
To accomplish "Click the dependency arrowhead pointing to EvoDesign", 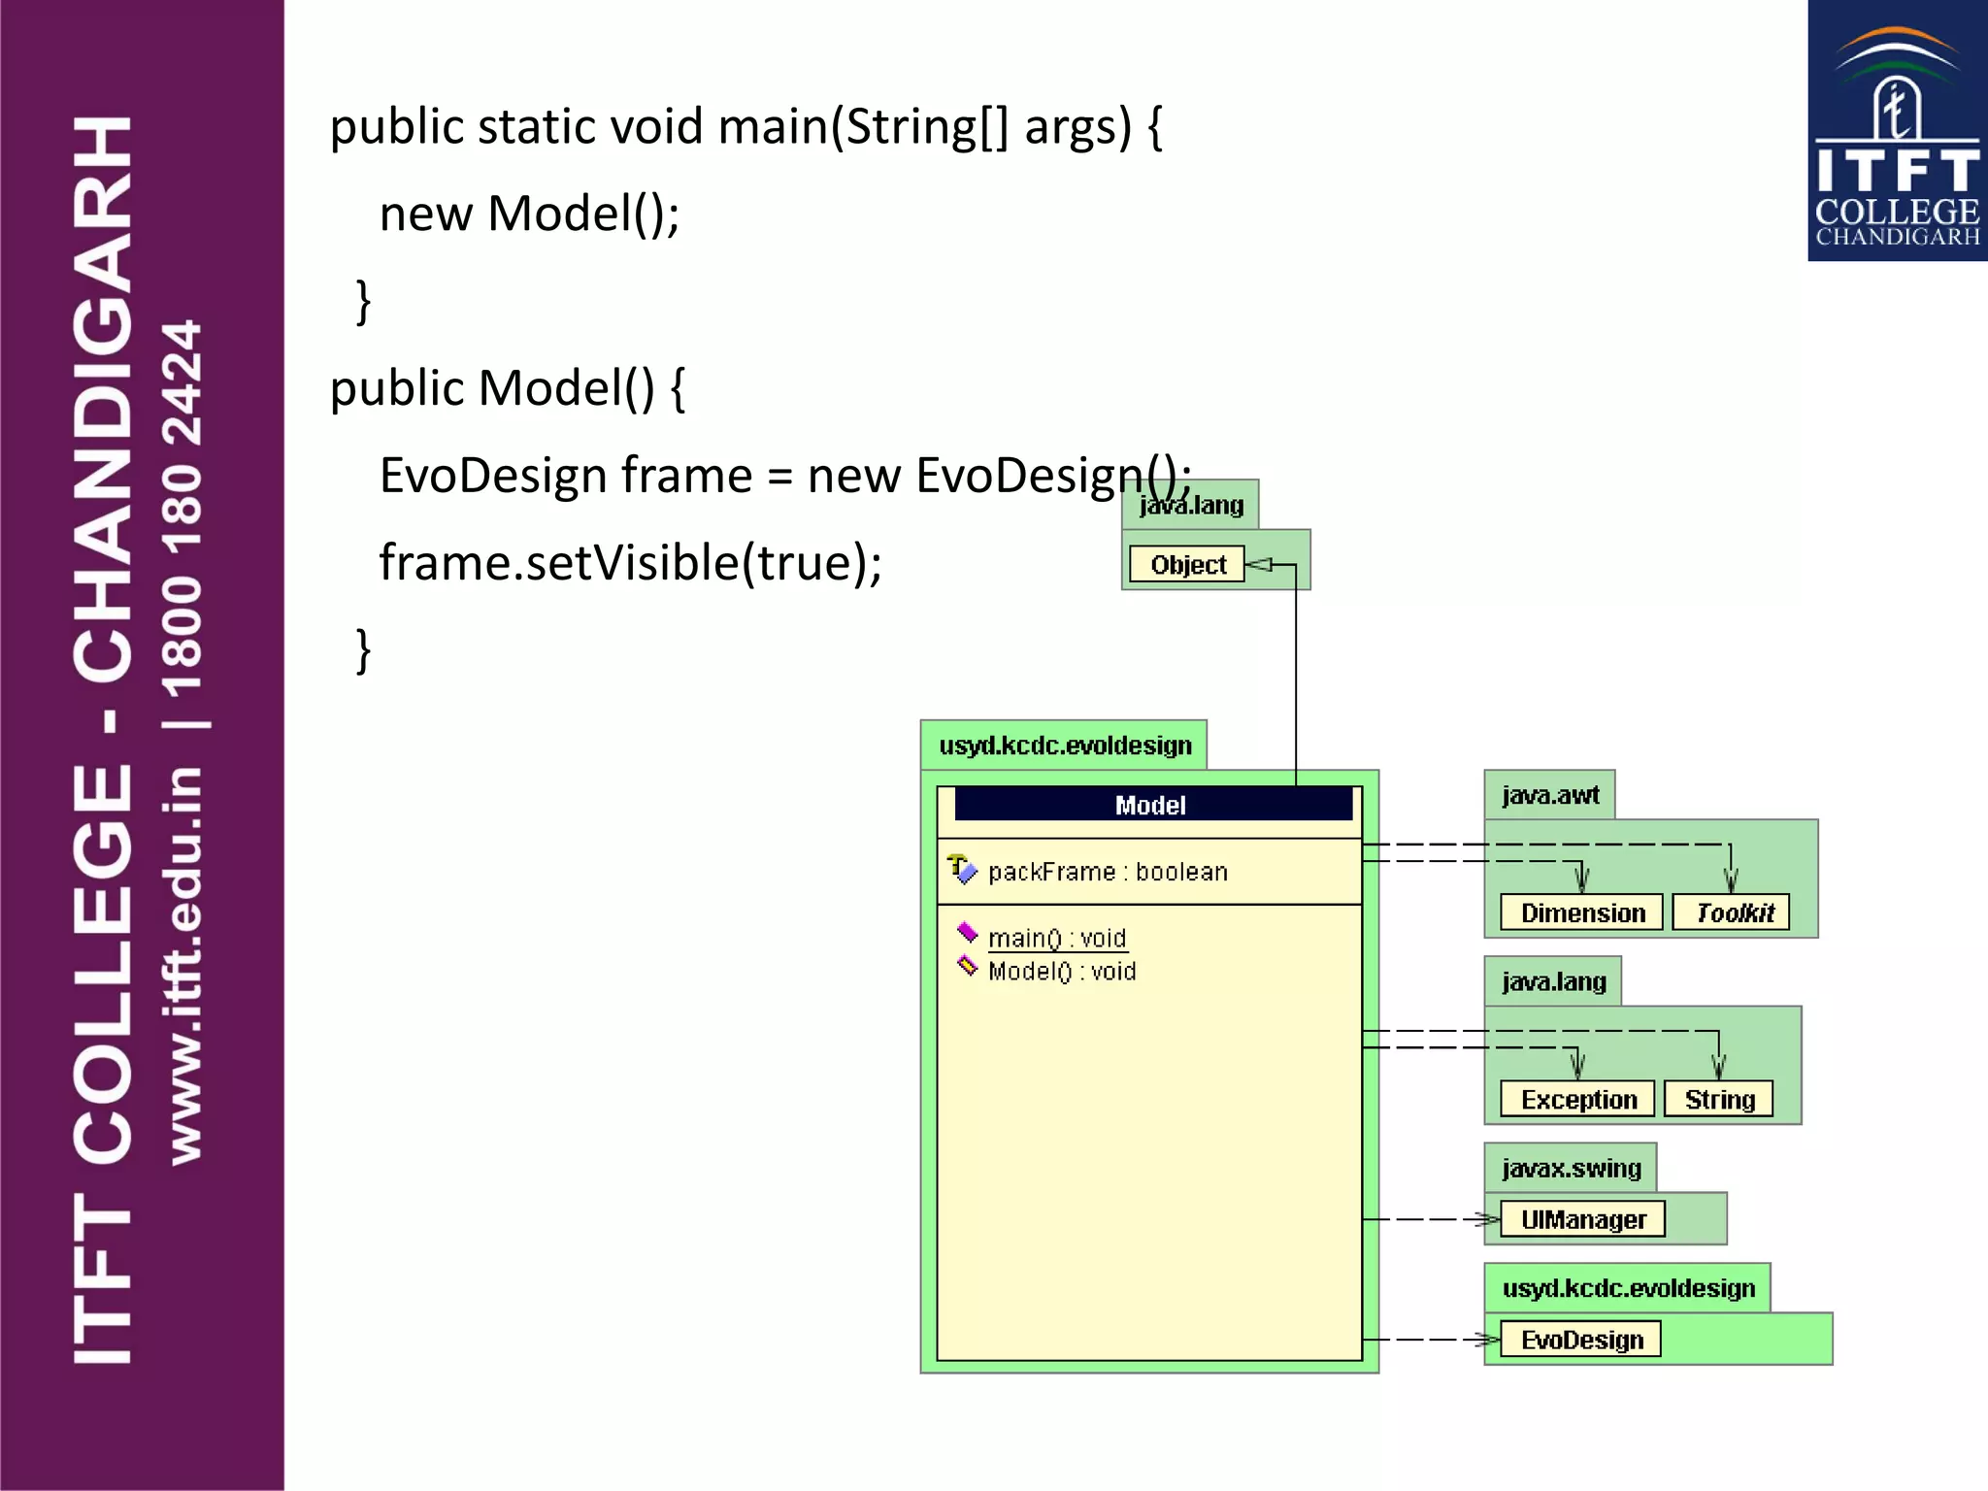I will coord(1487,1340).
